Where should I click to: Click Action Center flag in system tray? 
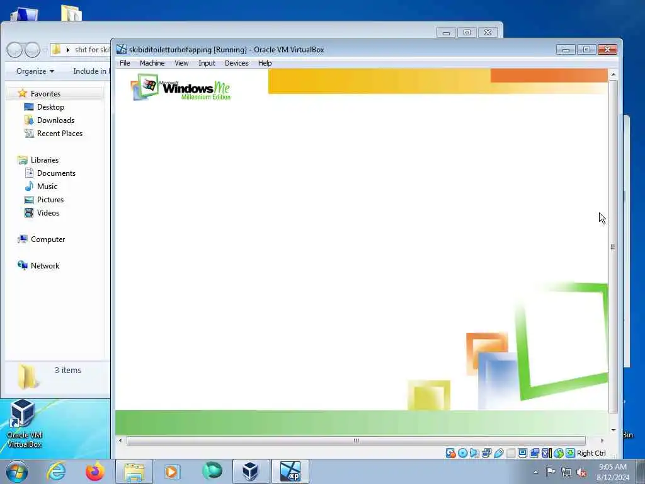(x=551, y=471)
